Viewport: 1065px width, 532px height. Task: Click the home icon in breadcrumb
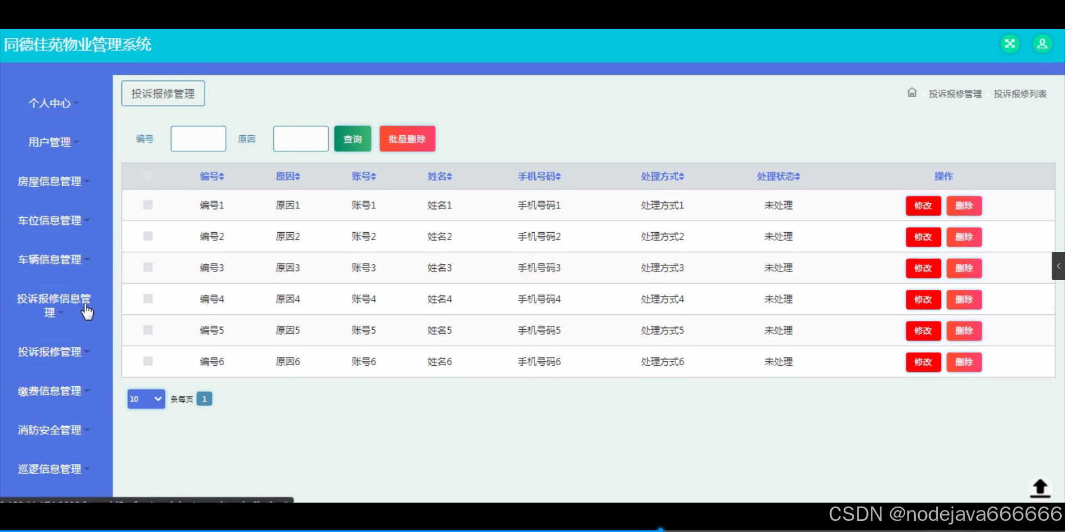point(912,93)
